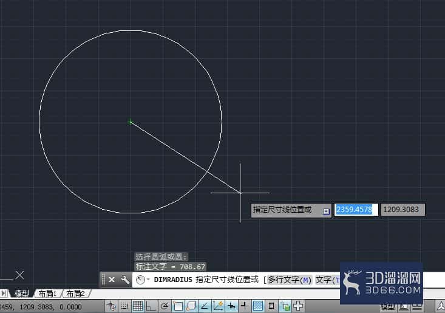Choose the 多行文字(M) command option
This screenshot has width=445, height=313.
[289, 280]
